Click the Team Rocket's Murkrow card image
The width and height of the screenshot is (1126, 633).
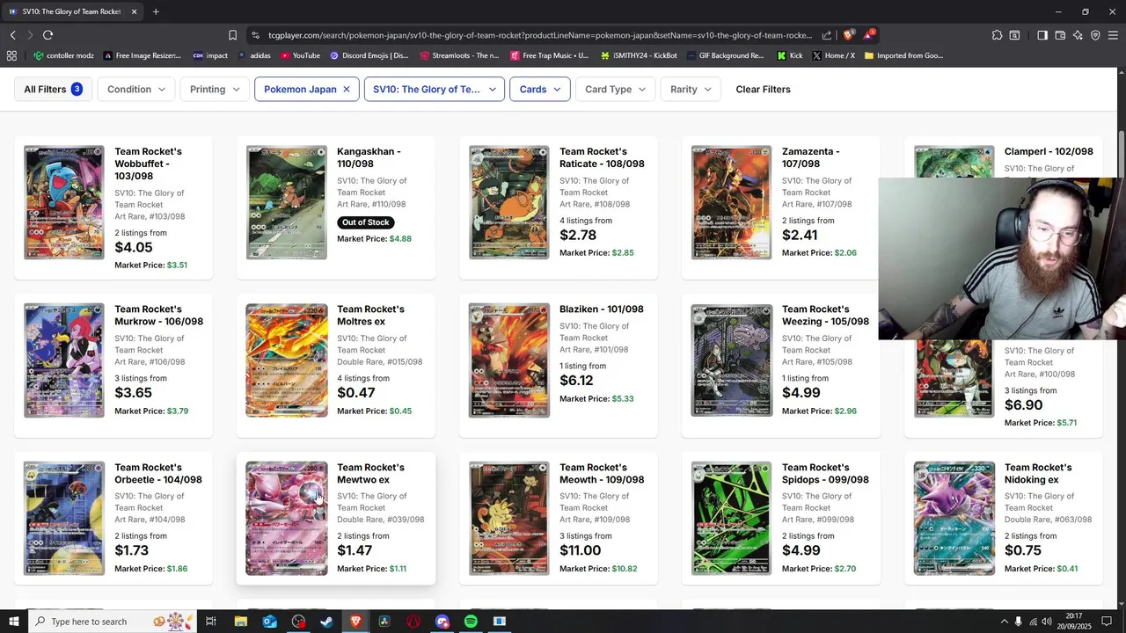(x=63, y=360)
